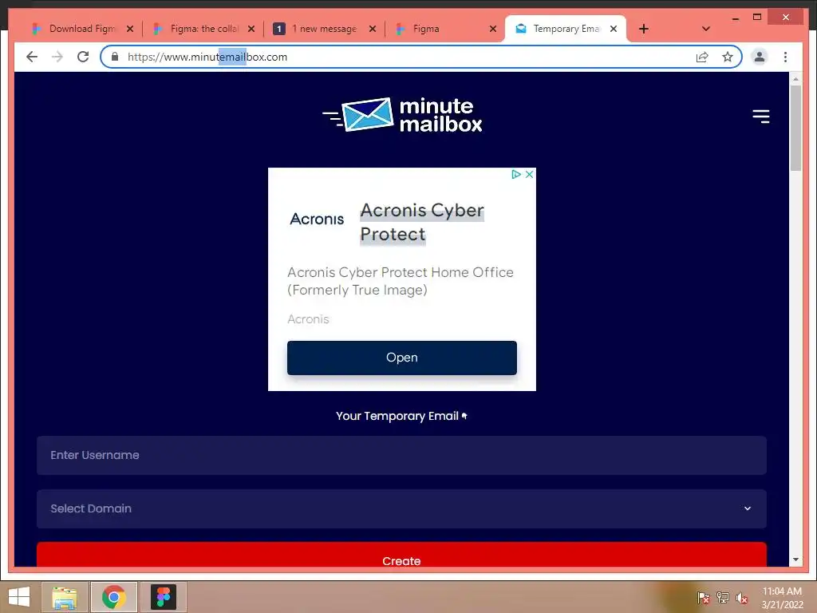
Task: Expand the tab search chevron
Action: (705, 29)
